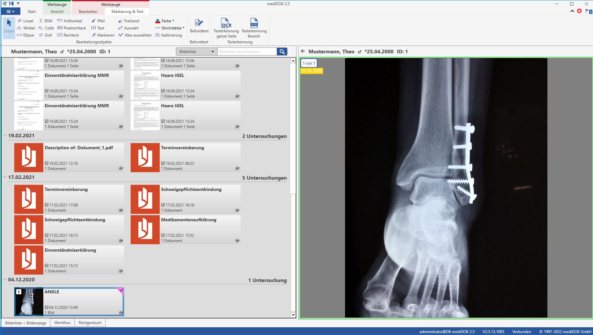Toggle the checkmark on ANKLE thumbnail
This screenshot has height=335, width=593.
coord(120,290)
